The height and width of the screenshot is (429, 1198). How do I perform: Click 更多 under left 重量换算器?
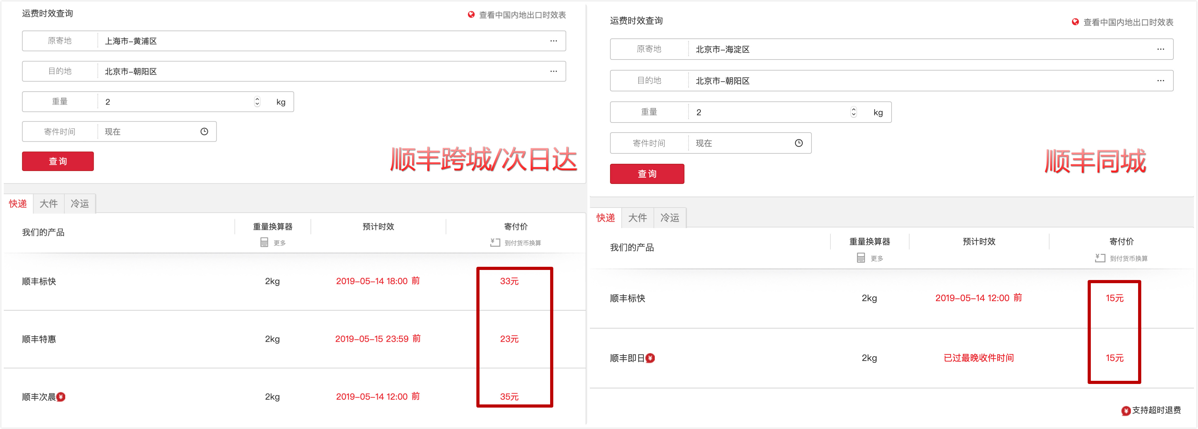click(x=280, y=243)
